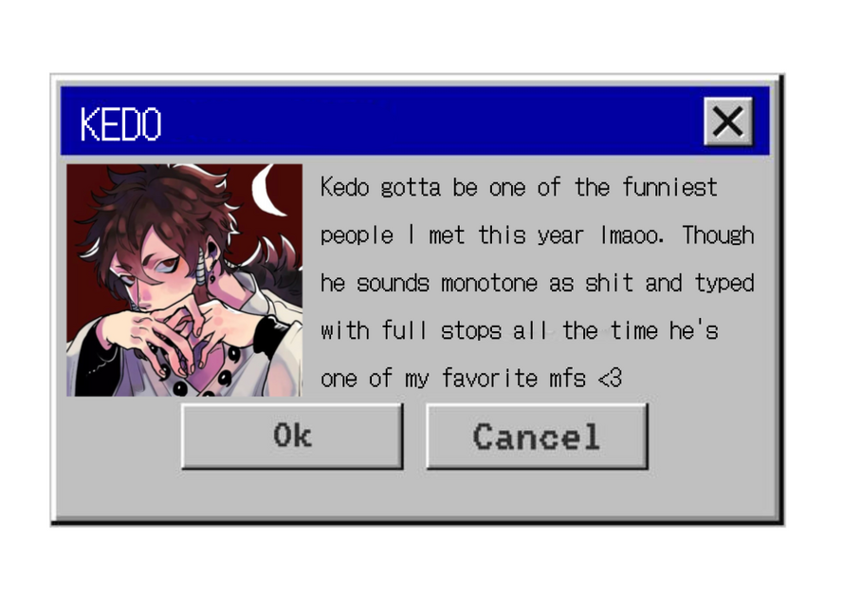Image resolution: width=843 pixels, height=598 pixels.
Task: Click the character's messy brown hair
Action: [x=161, y=204]
